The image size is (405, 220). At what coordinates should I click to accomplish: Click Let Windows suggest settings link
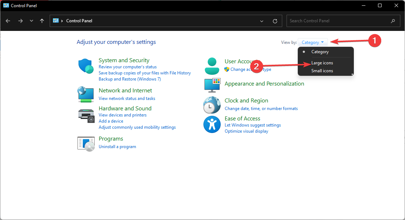click(253, 125)
